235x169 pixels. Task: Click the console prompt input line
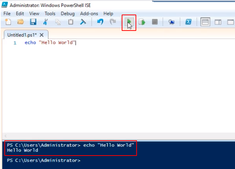pyautogui.click(x=109, y=160)
